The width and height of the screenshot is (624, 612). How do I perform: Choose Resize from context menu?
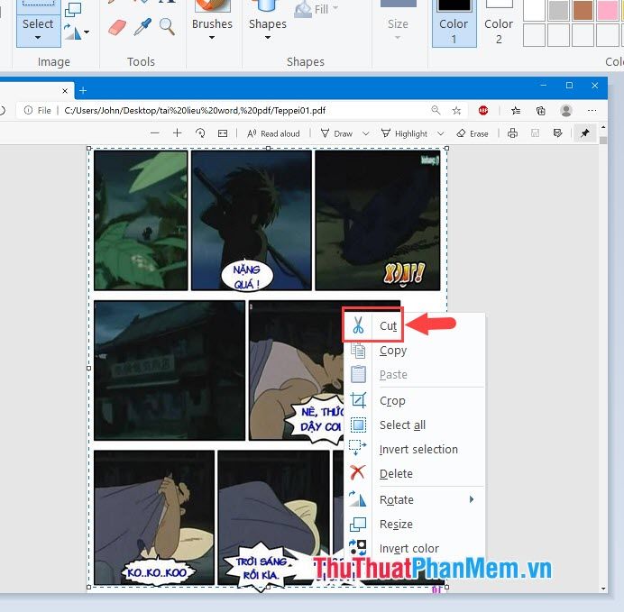point(414,524)
